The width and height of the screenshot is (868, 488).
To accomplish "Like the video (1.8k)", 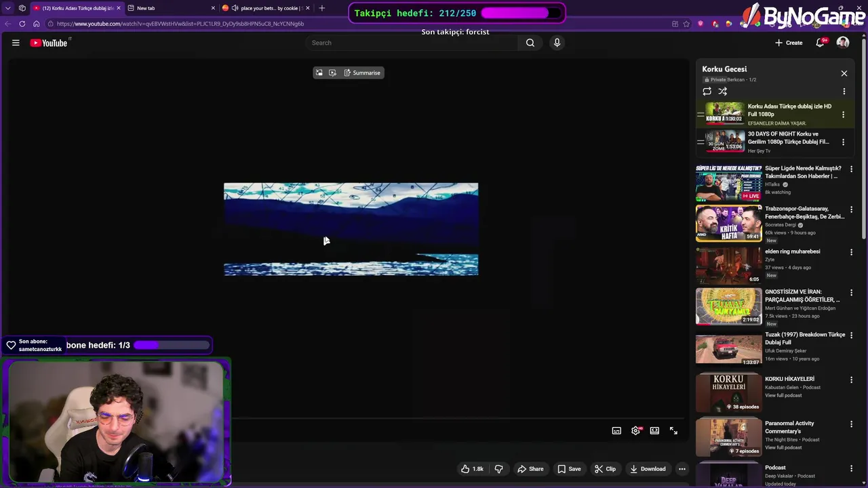I will point(472,469).
